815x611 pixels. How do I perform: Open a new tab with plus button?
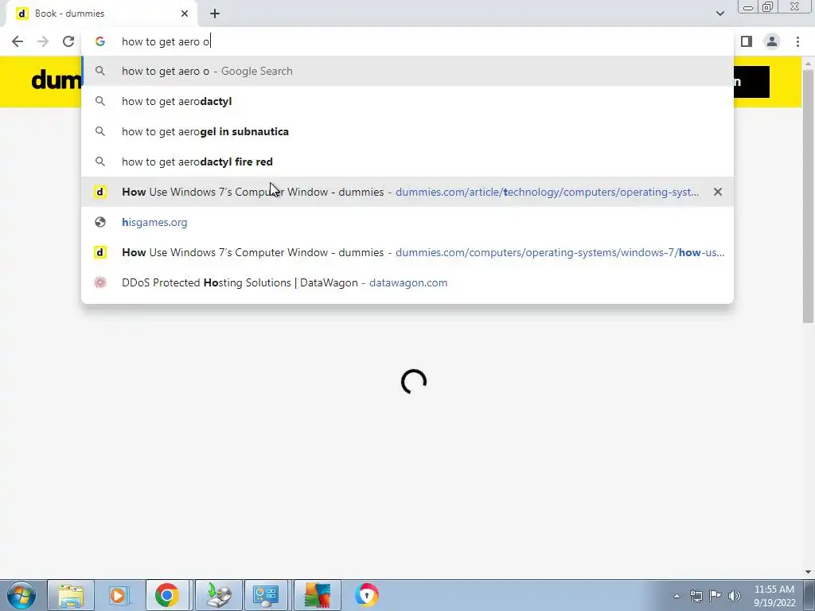(215, 14)
